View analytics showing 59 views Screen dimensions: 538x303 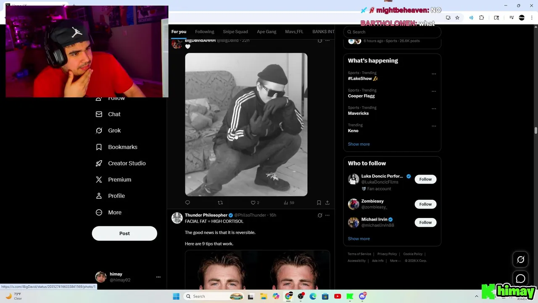(289, 203)
